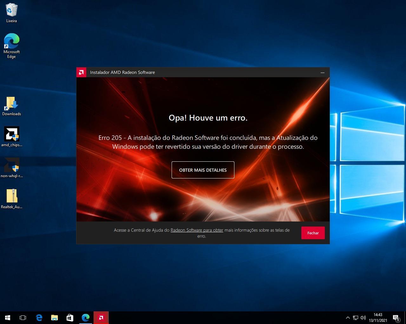Click the OBTER MAIS DETALHES button
The image size is (406, 324).
(x=203, y=170)
